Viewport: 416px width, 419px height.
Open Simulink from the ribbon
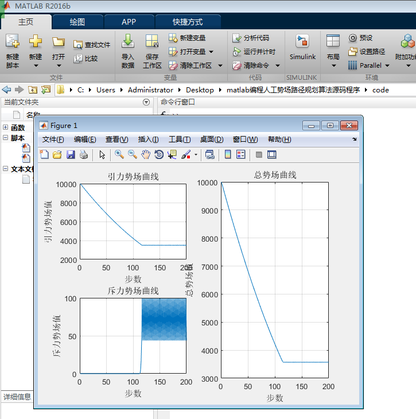coord(302,48)
